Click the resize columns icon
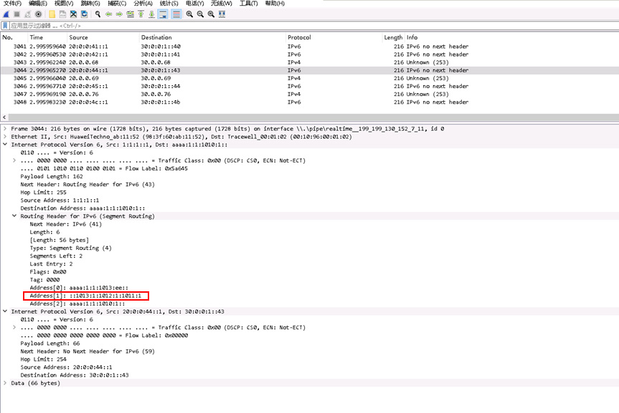Viewport: 619px width, 413px height. [x=222, y=14]
